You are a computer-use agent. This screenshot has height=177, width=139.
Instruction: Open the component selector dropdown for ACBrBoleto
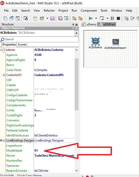(x=77, y=33)
